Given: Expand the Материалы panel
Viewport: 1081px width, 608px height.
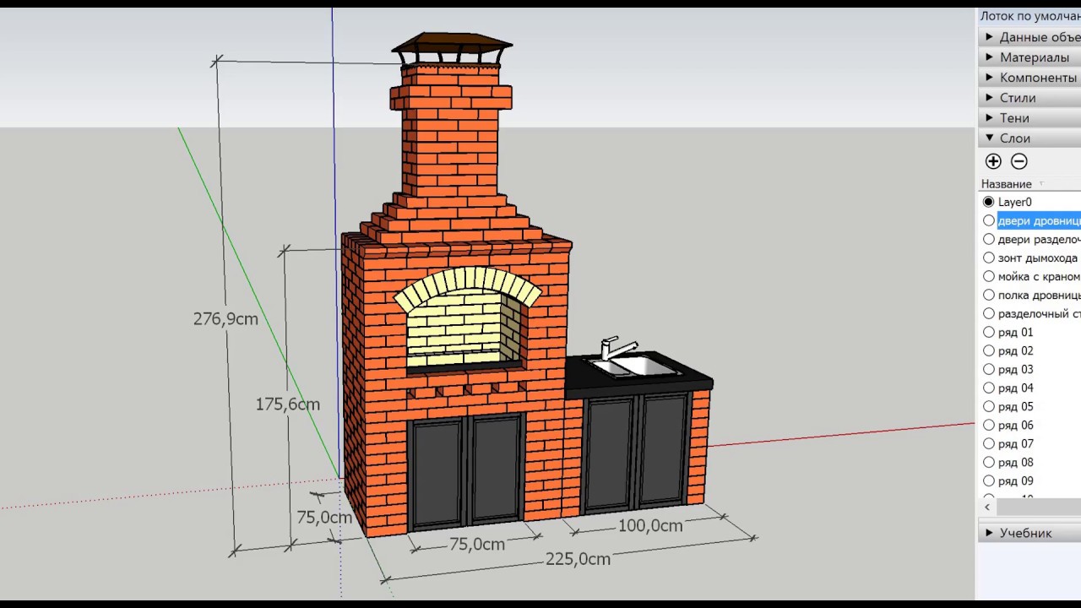Looking at the screenshot, I should [x=1034, y=57].
